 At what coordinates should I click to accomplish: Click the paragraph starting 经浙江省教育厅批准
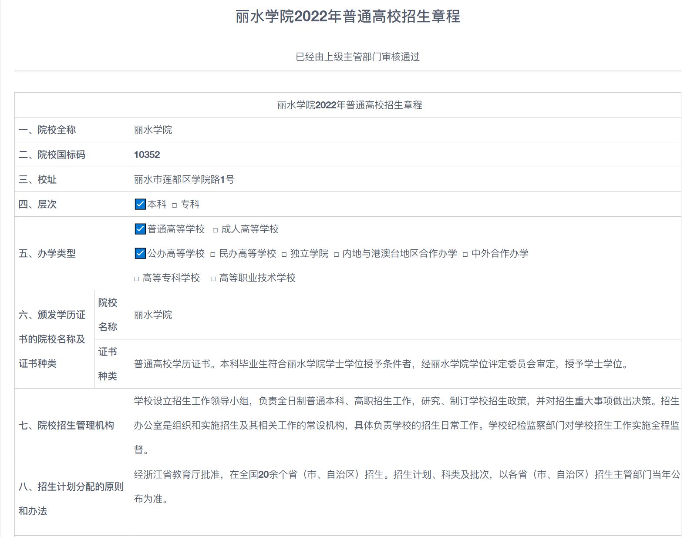pyautogui.click(x=407, y=487)
